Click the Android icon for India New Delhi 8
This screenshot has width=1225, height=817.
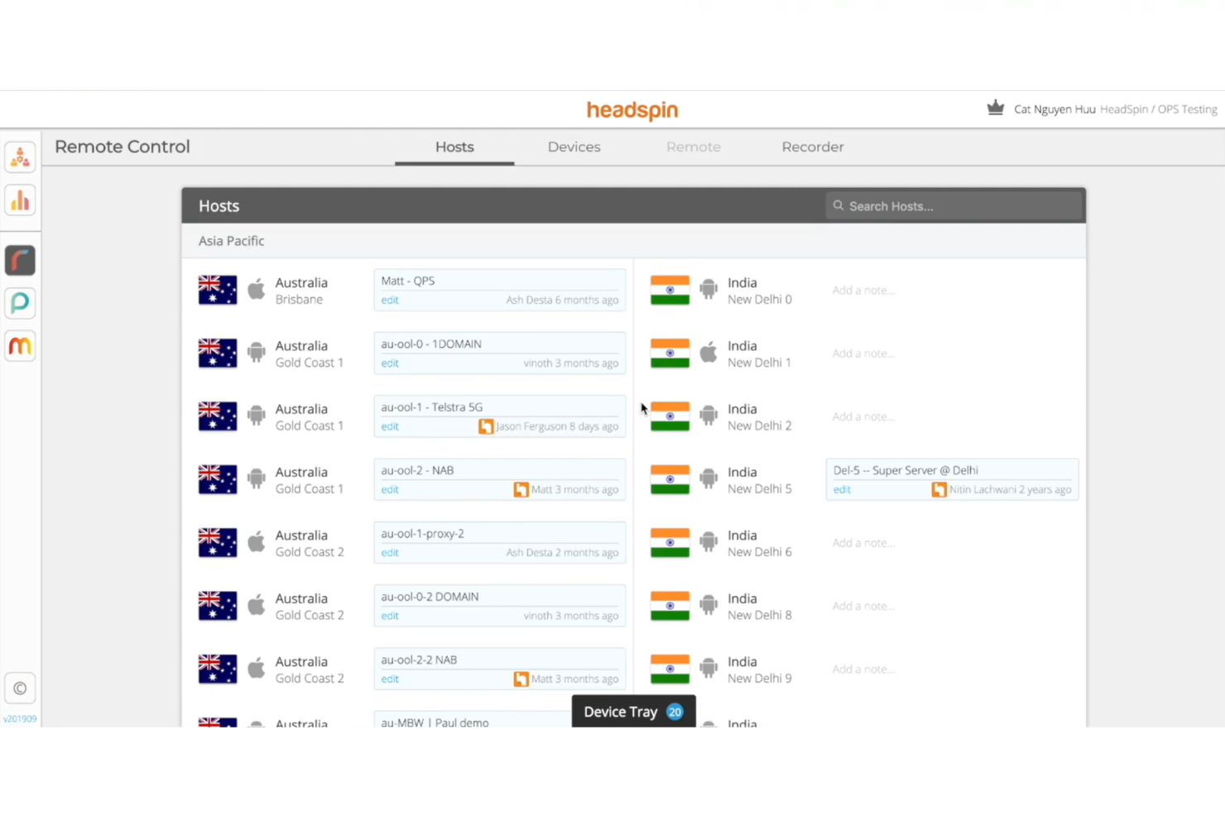coord(709,605)
